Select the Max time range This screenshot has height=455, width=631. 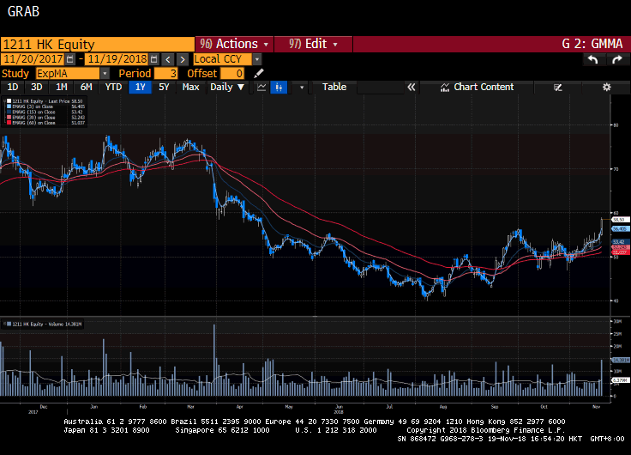coord(190,87)
